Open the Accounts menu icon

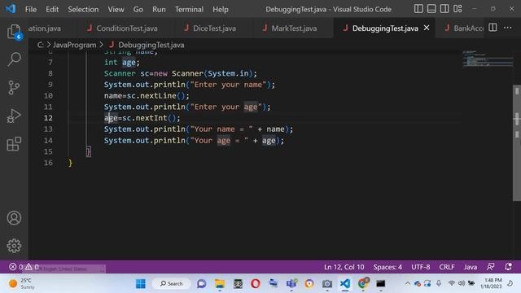click(14, 218)
